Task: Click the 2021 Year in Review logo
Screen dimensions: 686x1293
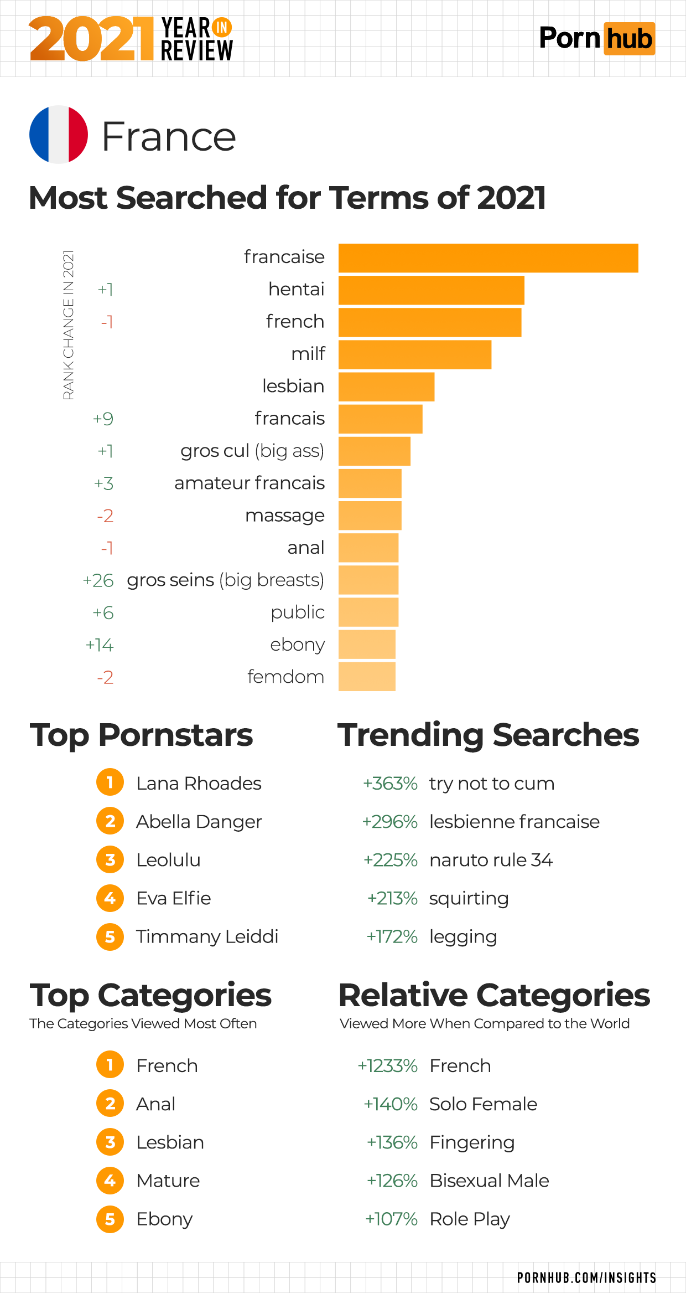Action: [x=131, y=38]
